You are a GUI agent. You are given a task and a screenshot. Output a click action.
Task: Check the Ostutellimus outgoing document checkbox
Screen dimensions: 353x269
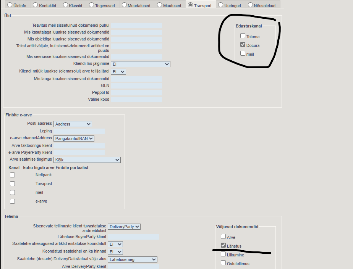[x=223, y=263]
